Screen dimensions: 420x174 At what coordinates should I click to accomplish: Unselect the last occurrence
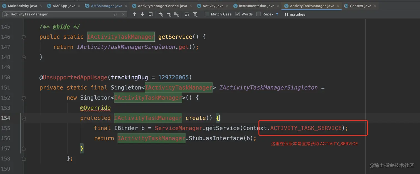coord(169,14)
